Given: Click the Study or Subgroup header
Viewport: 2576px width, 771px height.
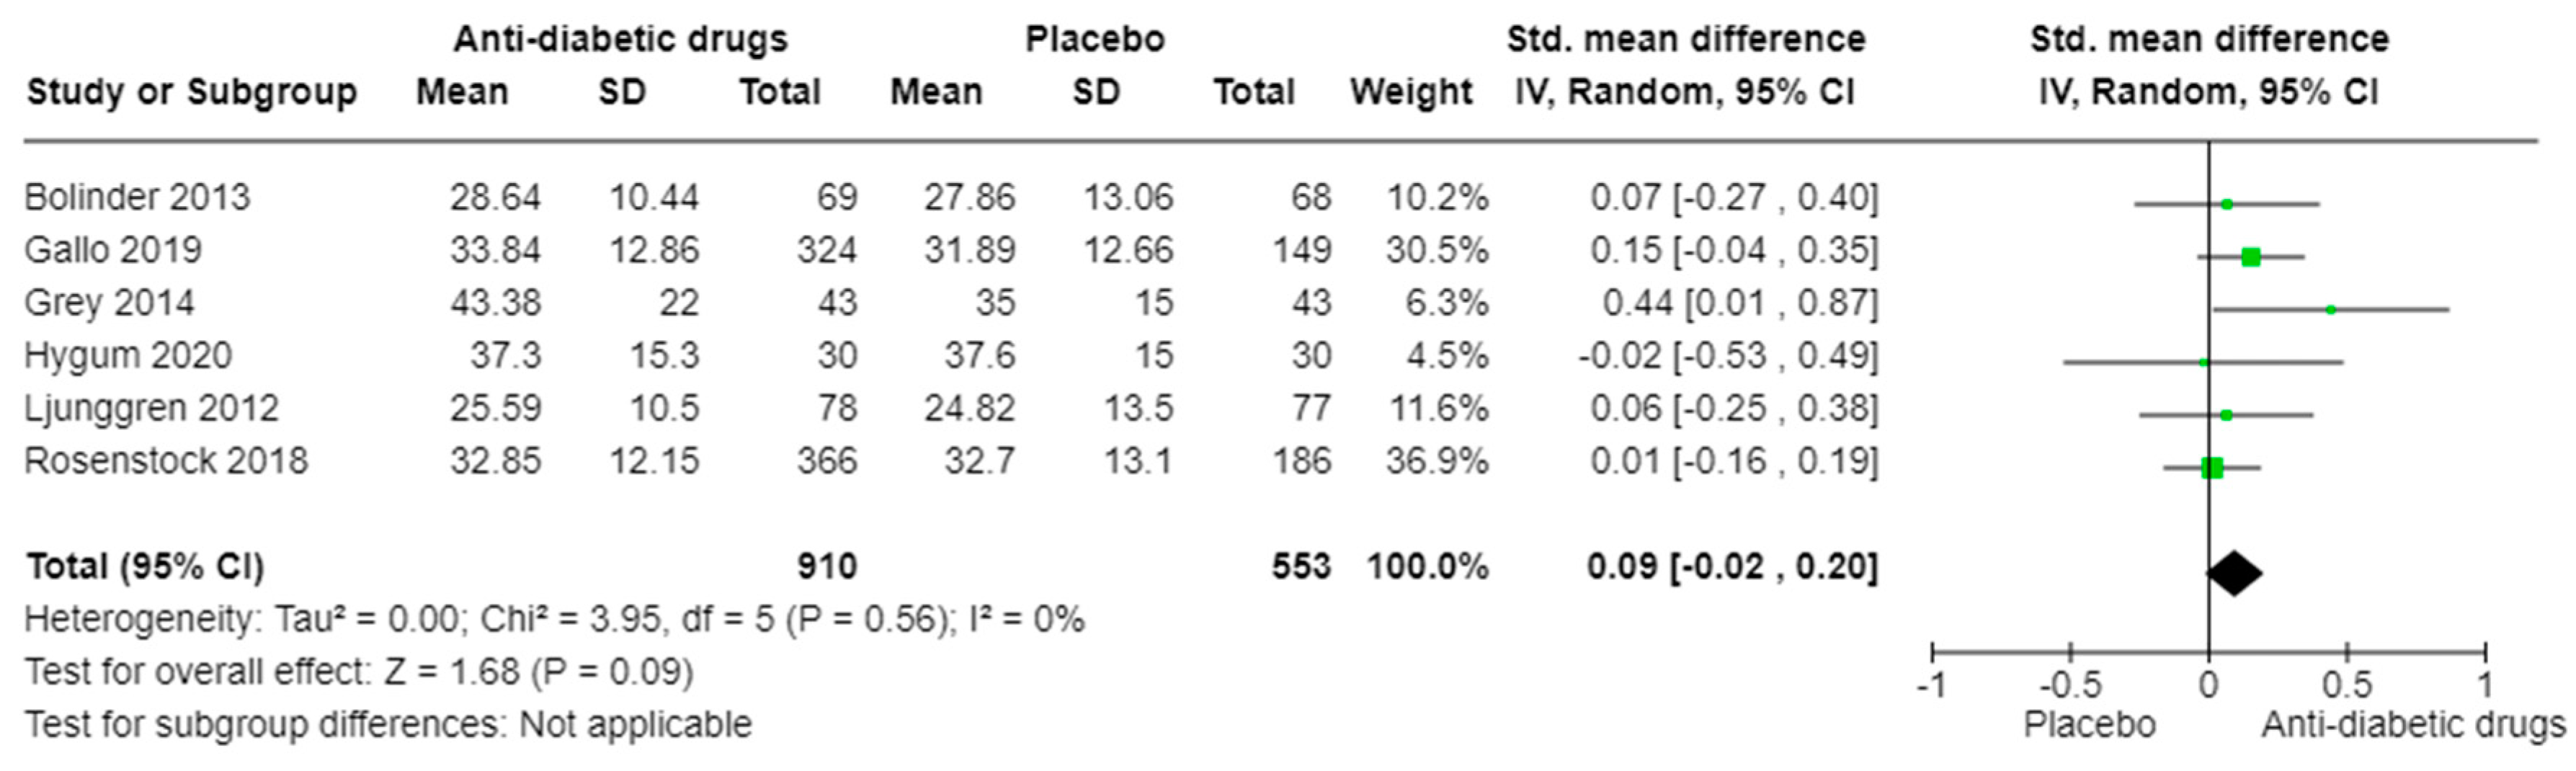Looking at the screenshot, I should coord(191,92).
